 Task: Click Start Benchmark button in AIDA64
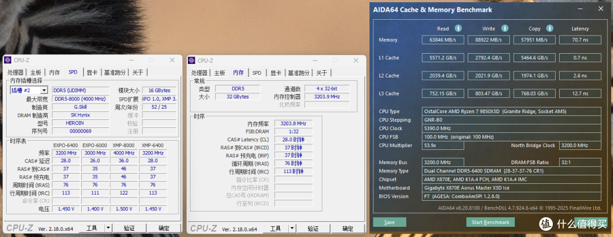point(490,222)
